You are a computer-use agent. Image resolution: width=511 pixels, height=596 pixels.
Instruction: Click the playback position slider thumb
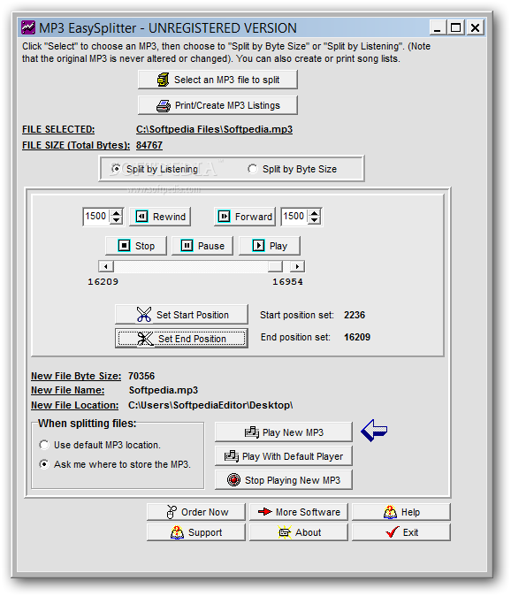tap(275, 266)
